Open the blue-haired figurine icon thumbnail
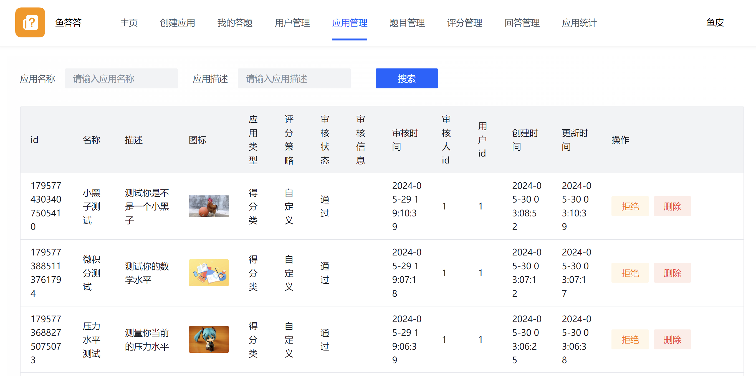Image resolution: width=756 pixels, height=376 pixels. pyautogui.click(x=209, y=339)
